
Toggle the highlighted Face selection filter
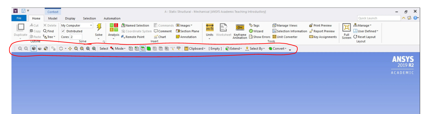143,48
